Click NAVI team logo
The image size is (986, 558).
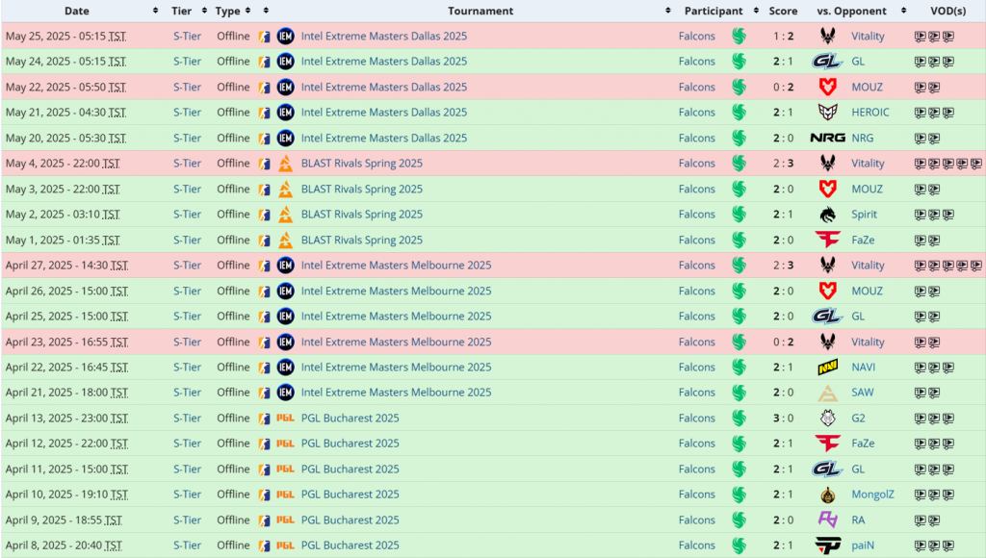[x=827, y=367]
